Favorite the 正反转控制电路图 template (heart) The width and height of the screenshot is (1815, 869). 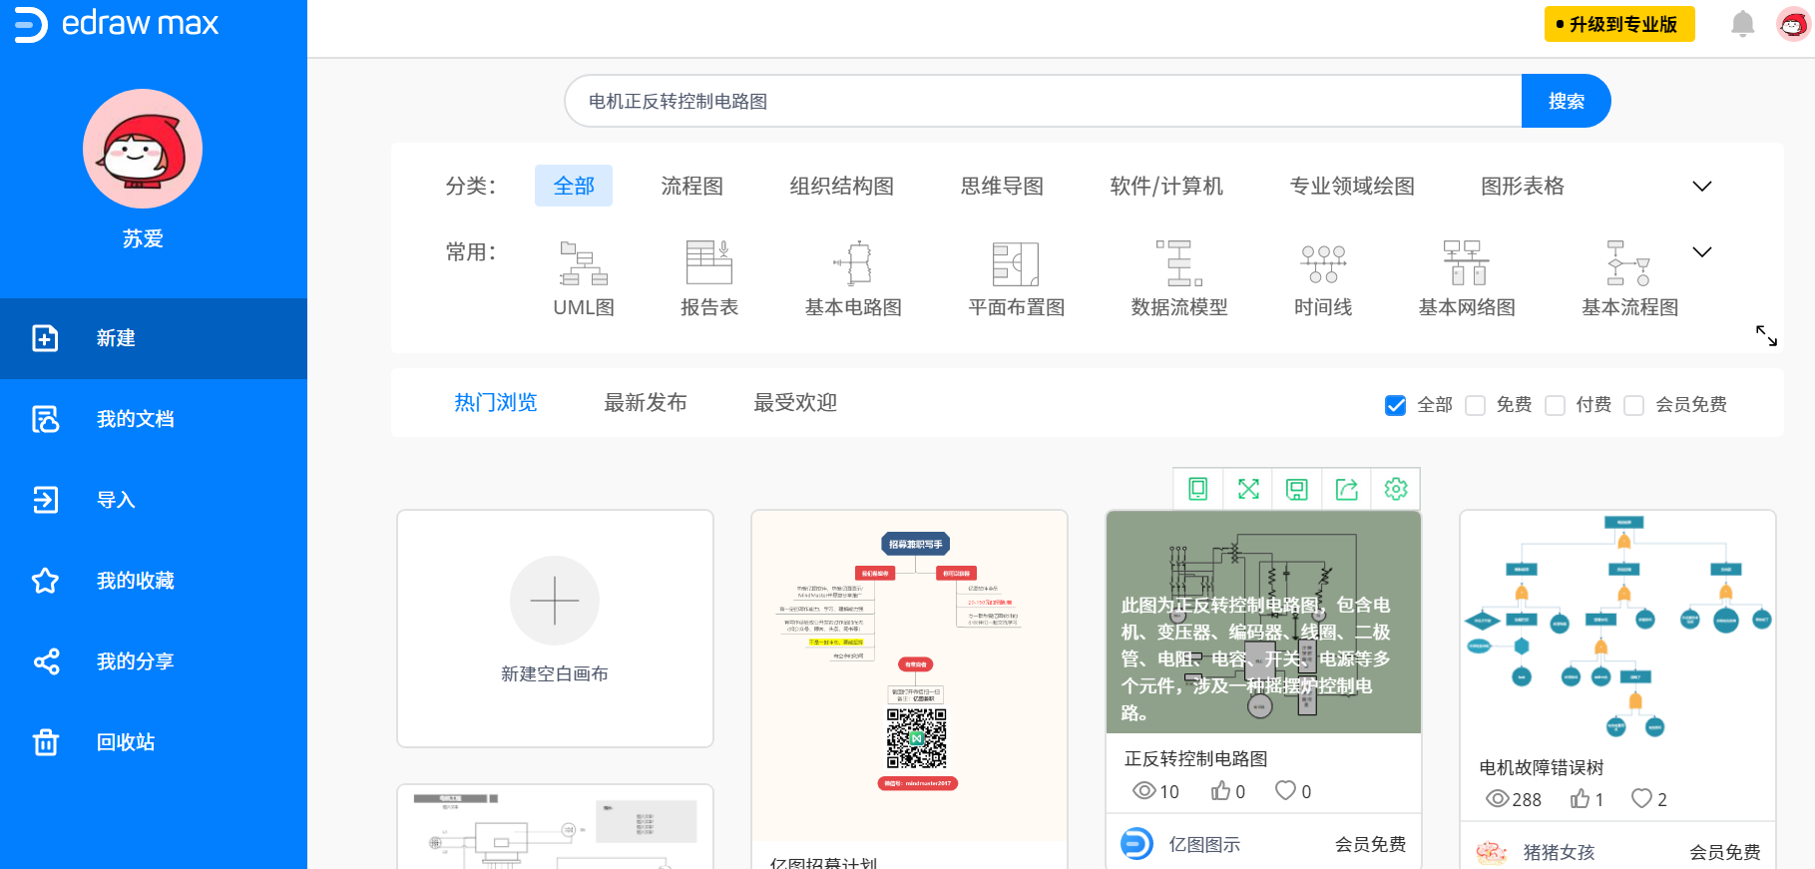(1286, 790)
